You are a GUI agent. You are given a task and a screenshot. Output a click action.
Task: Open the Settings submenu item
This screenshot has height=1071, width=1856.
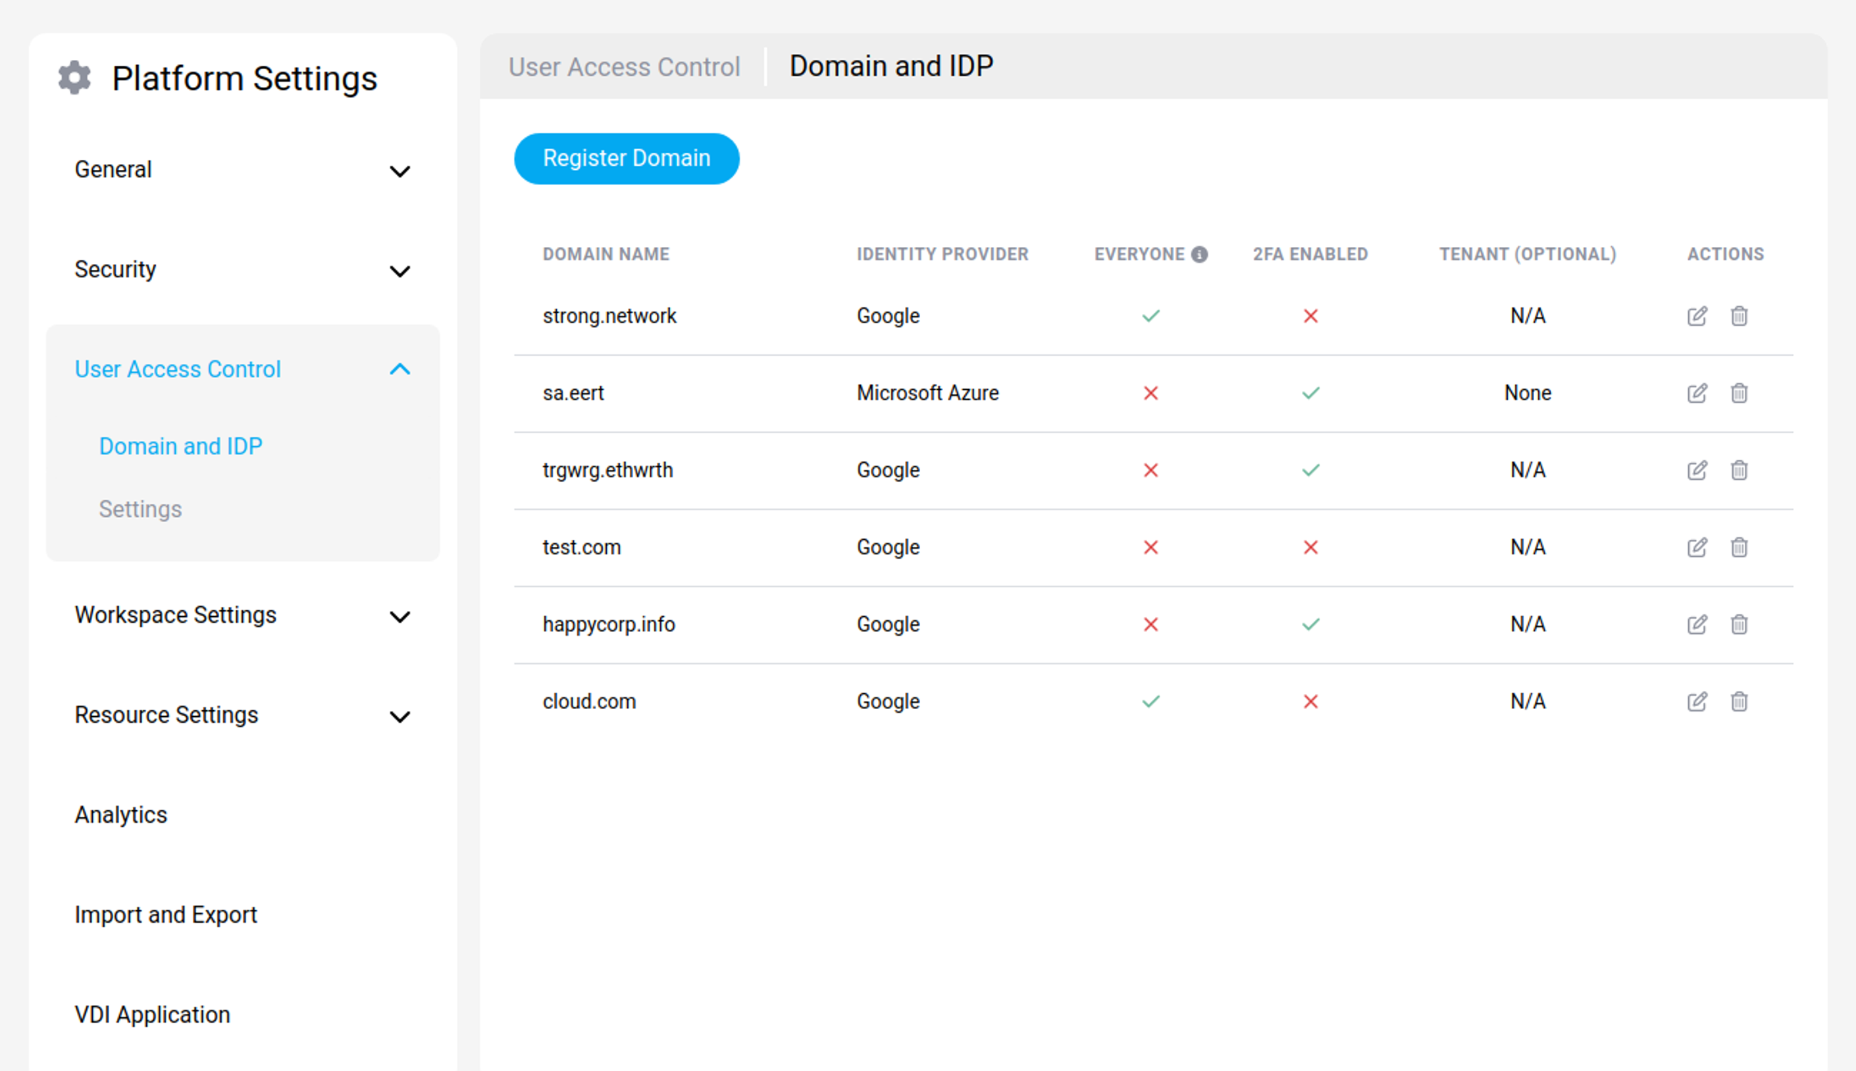coord(140,509)
